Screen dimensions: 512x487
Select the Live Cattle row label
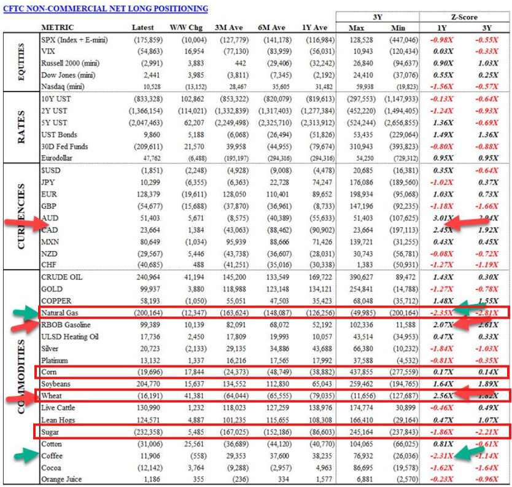[58, 408]
